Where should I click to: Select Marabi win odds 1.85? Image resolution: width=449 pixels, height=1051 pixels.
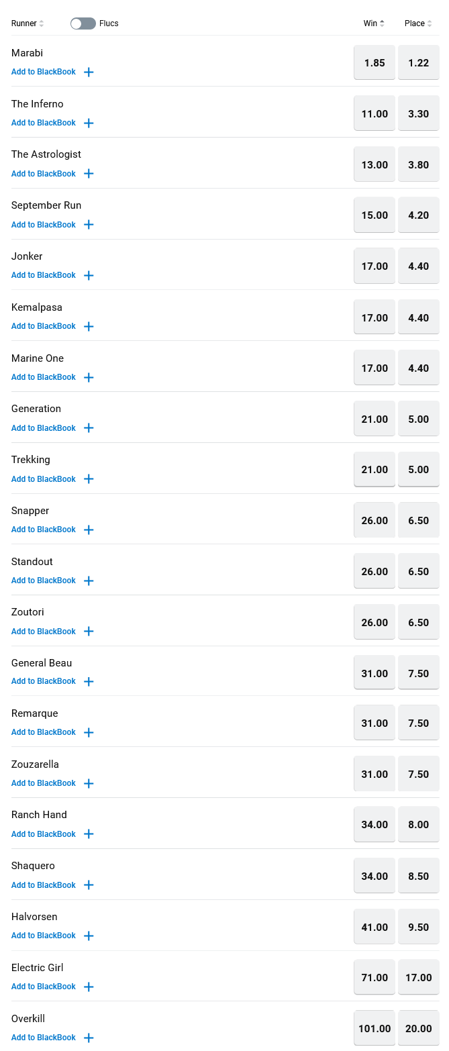click(375, 62)
